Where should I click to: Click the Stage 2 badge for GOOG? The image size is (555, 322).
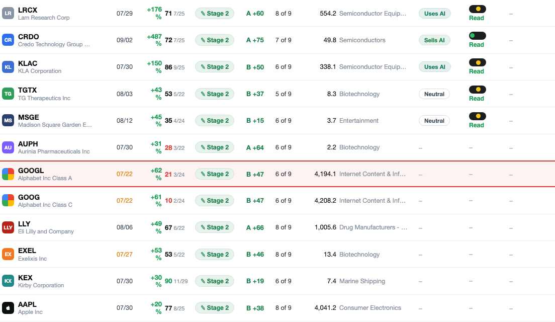point(215,201)
